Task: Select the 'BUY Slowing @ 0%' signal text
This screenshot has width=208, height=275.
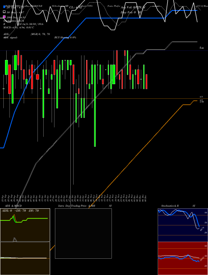Action: [x=65, y=37]
